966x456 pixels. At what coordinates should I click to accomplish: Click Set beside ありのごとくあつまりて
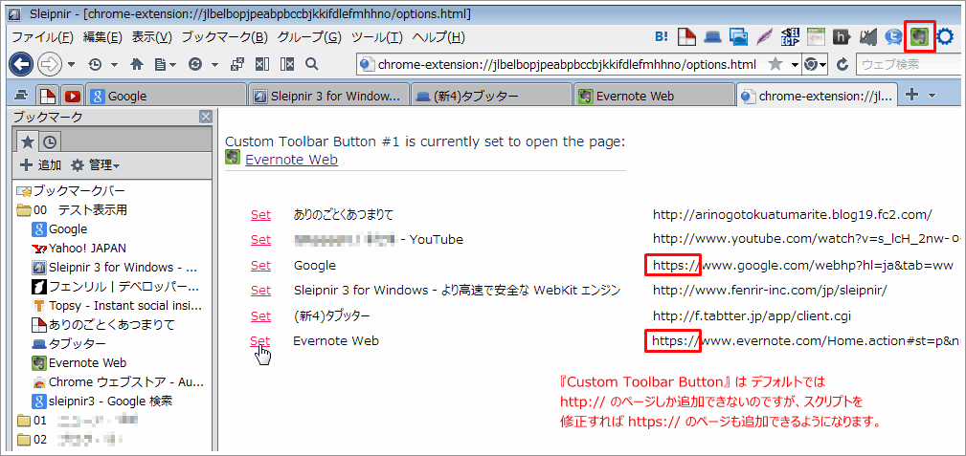(260, 215)
